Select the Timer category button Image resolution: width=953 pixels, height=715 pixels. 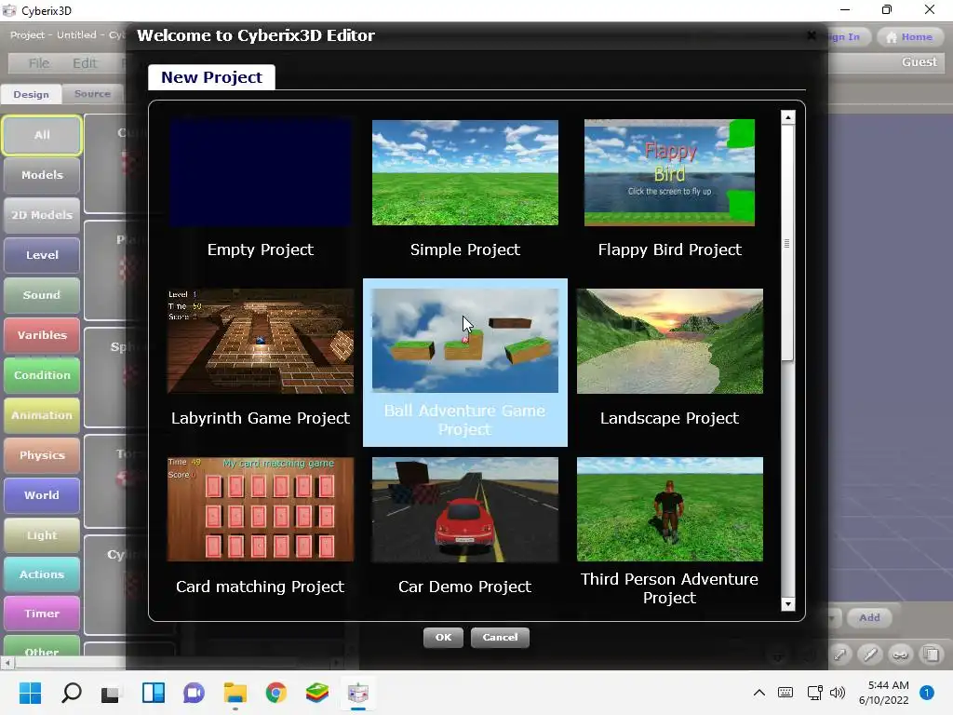42,614
